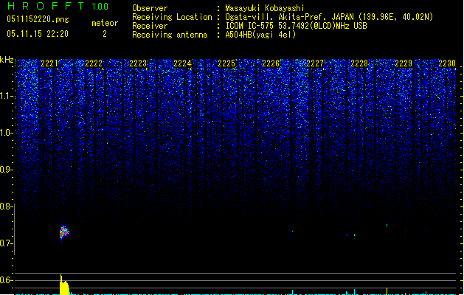Click the meteor count value 2
The height and width of the screenshot is (295, 464).
coord(105,34)
